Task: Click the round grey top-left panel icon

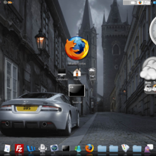Action: point(5,2)
